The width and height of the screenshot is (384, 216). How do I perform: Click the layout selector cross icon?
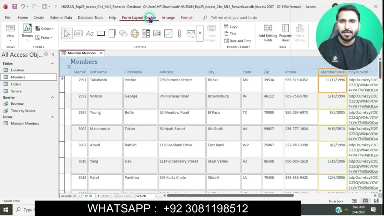pos(69,67)
